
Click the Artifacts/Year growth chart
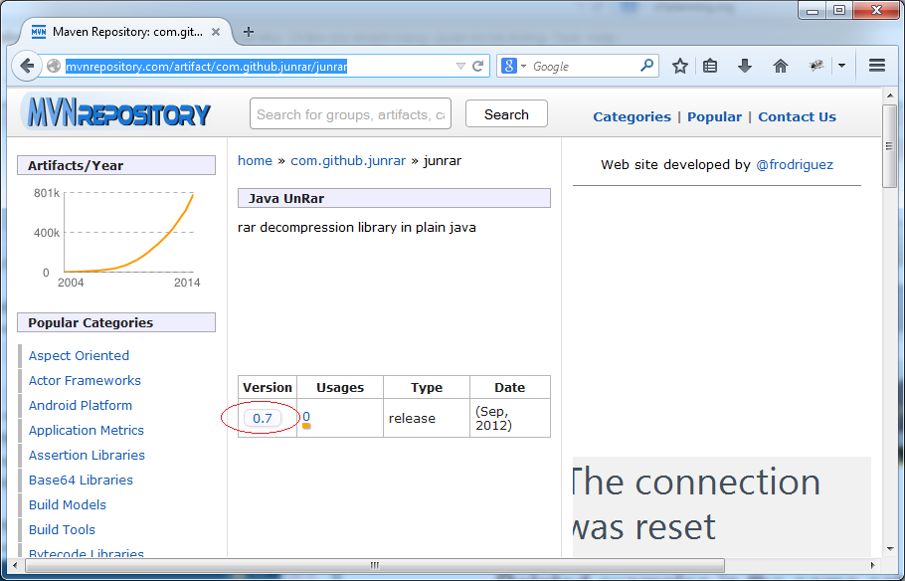(x=116, y=237)
